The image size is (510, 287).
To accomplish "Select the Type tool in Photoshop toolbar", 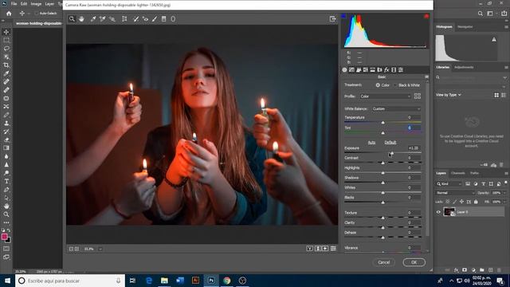I will pos(6,181).
